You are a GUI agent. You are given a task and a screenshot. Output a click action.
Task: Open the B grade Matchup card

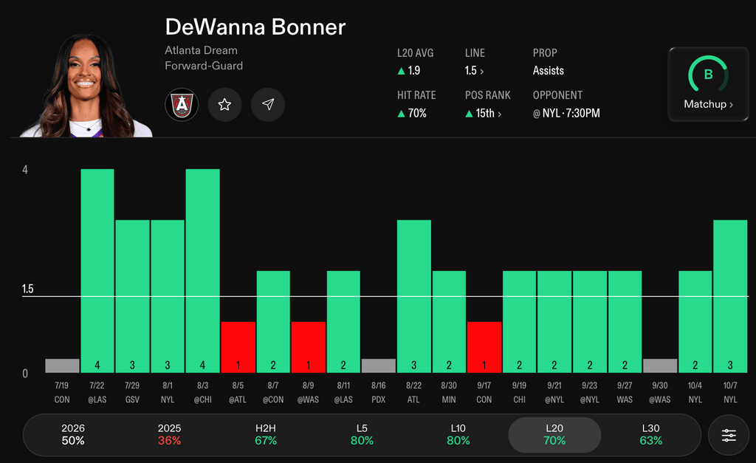tap(708, 84)
